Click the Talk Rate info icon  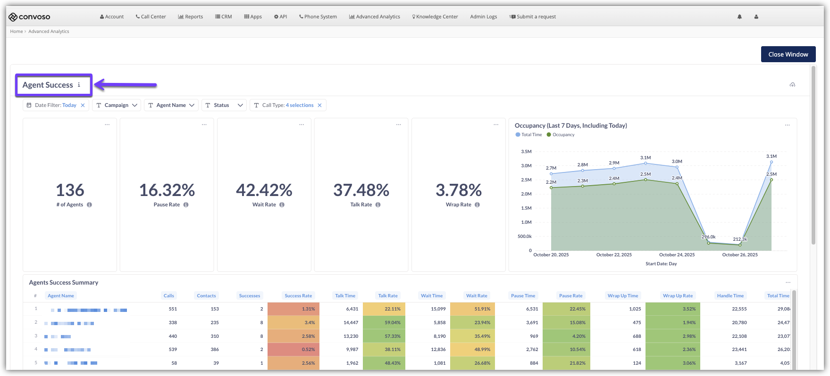(378, 205)
